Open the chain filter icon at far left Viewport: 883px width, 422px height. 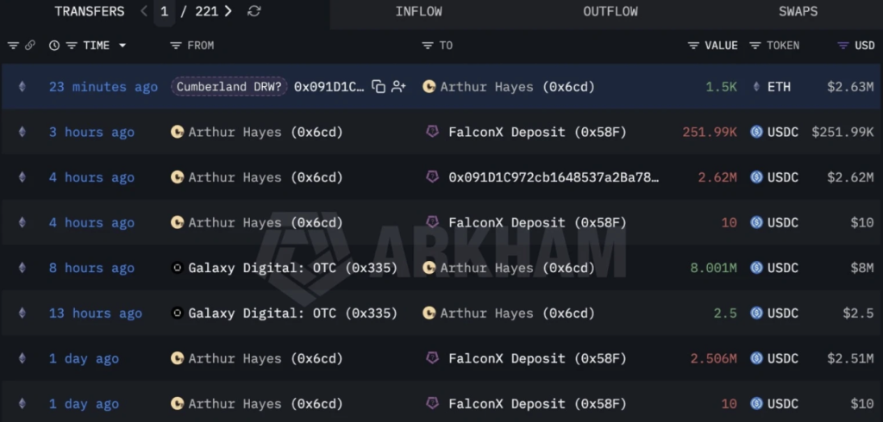13,46
